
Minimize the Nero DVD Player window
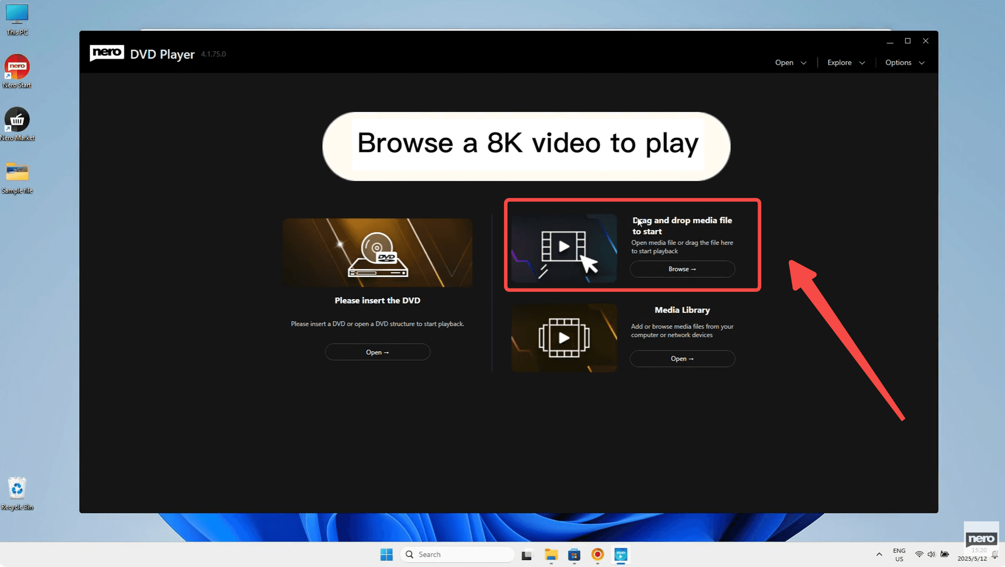pyautogui.click(x=890, y=41)
